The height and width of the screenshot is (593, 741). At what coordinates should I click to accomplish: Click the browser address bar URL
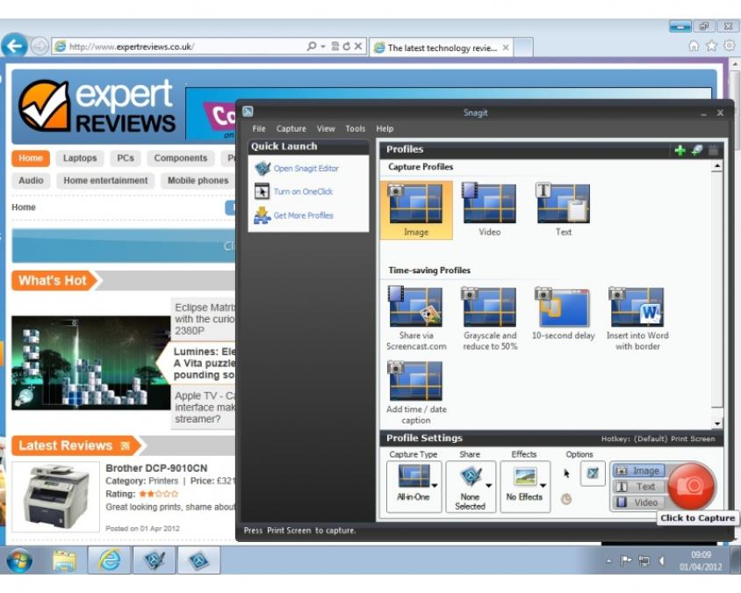pos(132,47)
